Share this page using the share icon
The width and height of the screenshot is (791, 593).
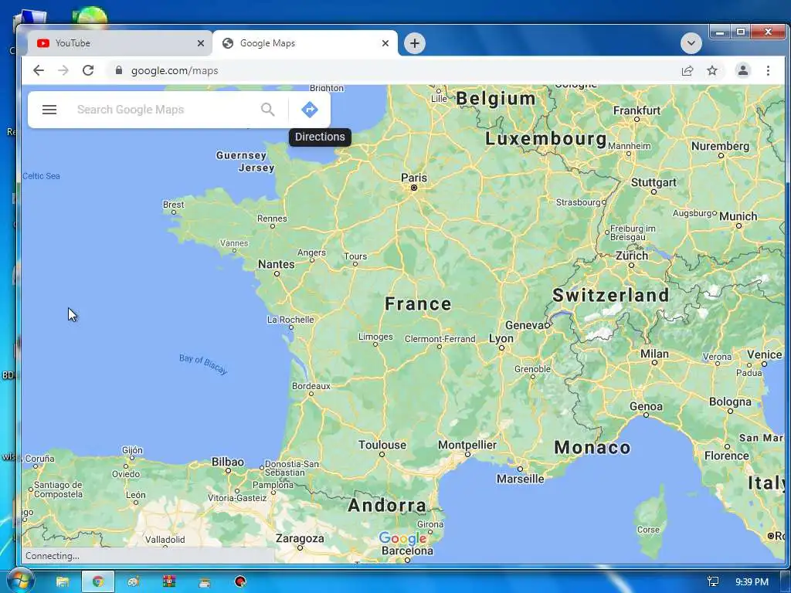(x=687, y=70)
